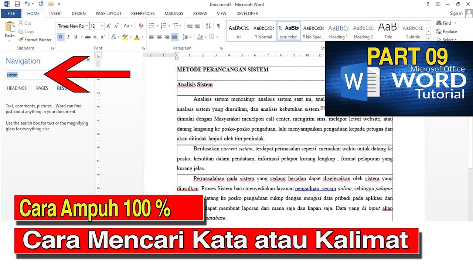This screenshot has height=266, width=473.
Task: Toggle Underline formatting
Action: pos(76,37)
